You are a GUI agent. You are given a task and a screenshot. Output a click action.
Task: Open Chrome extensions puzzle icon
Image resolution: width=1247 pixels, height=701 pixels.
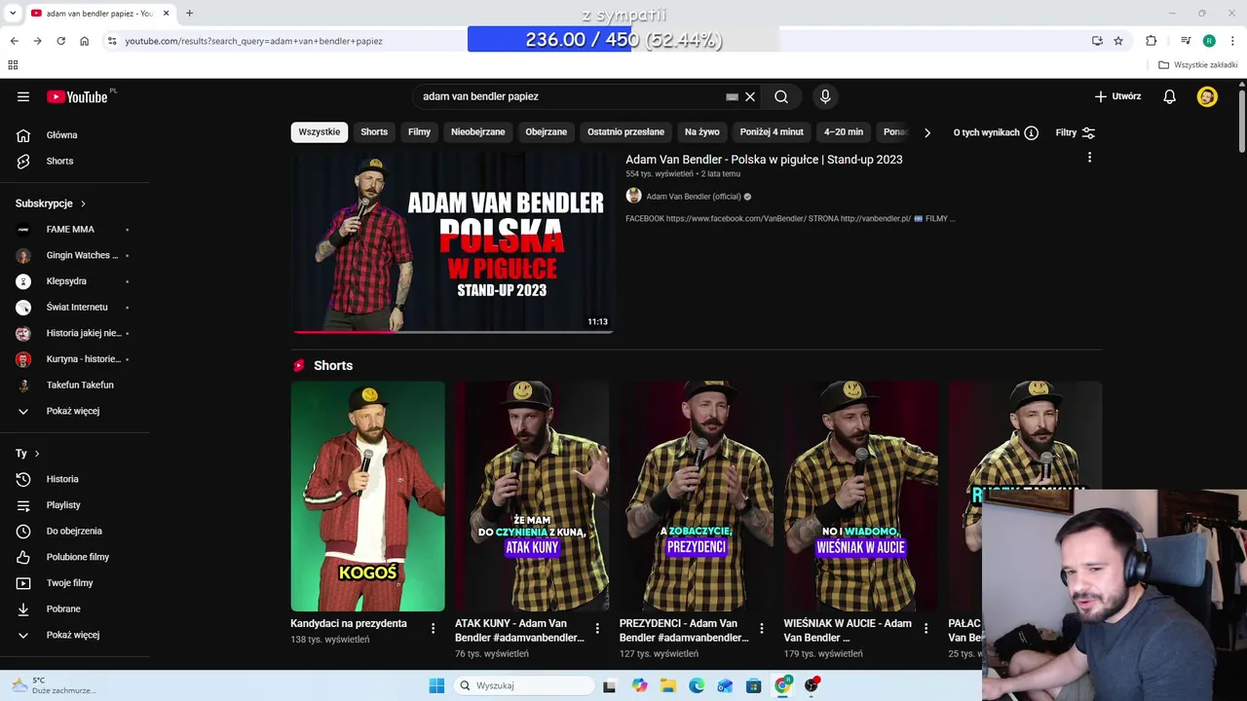click(x=1152, y=41)
